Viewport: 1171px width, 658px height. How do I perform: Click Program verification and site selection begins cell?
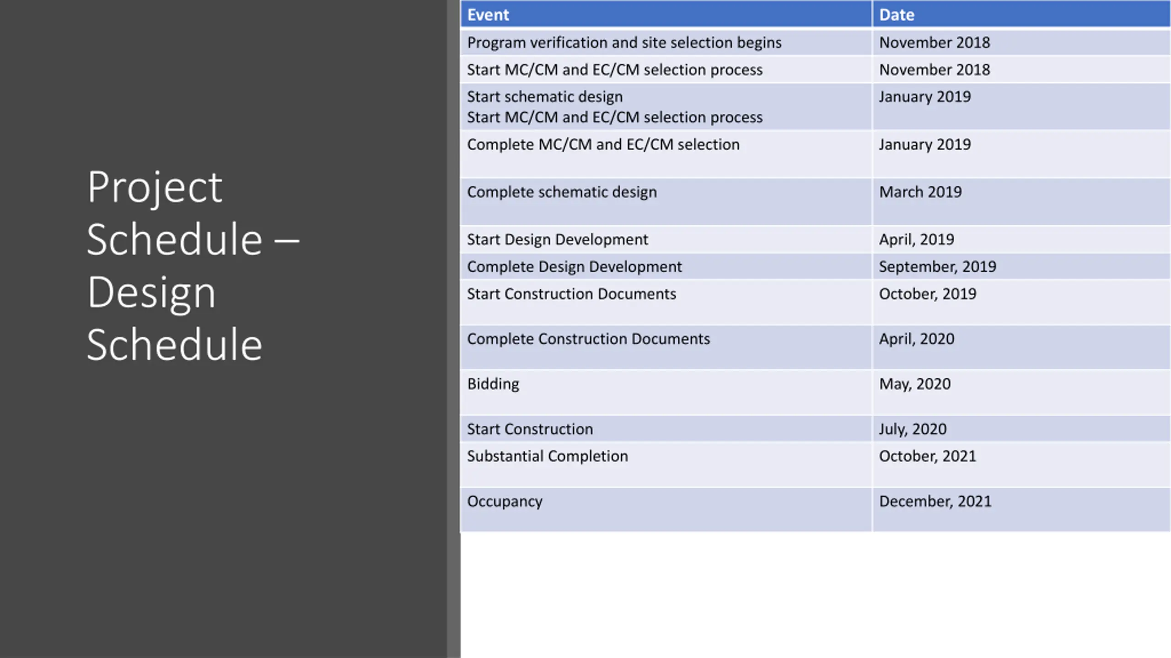pyautogui.click(x=666, y=42)
